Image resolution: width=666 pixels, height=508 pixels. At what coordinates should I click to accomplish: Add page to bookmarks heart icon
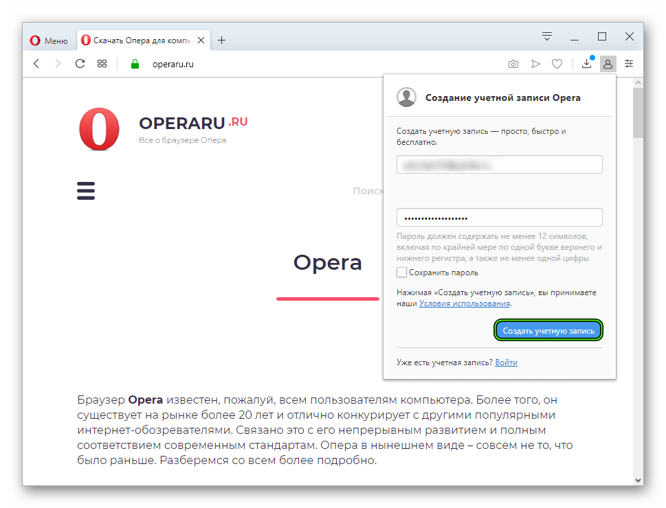coord(557,64)
